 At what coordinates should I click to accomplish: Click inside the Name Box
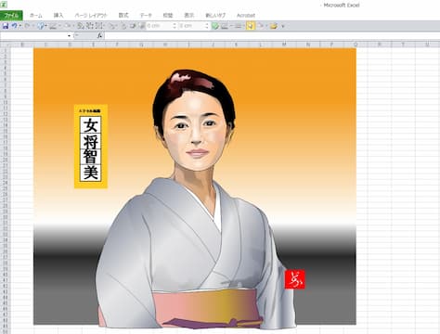point(33,36)
